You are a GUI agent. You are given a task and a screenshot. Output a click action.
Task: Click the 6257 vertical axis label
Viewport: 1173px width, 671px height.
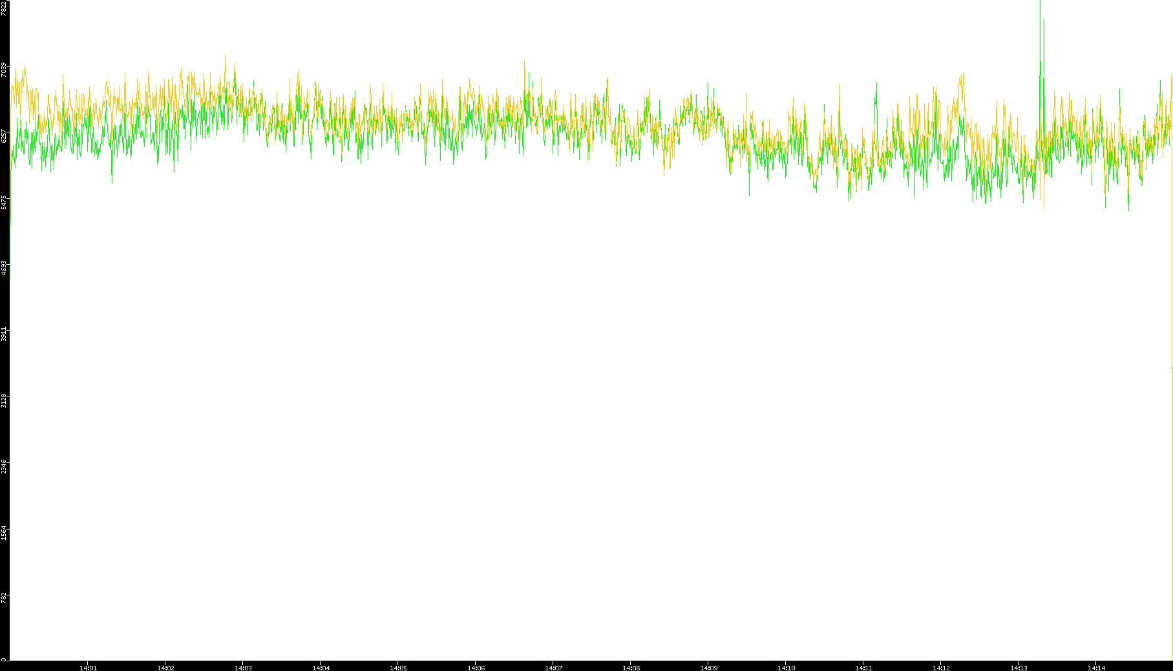pyautogui.click(x=5, y=136)
